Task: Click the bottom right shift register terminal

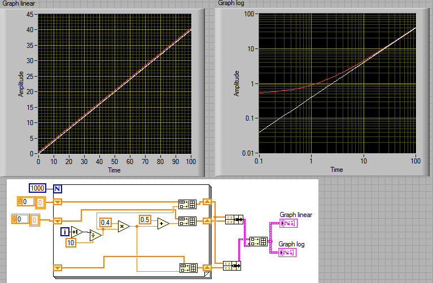Action: [x=207, y=268]
